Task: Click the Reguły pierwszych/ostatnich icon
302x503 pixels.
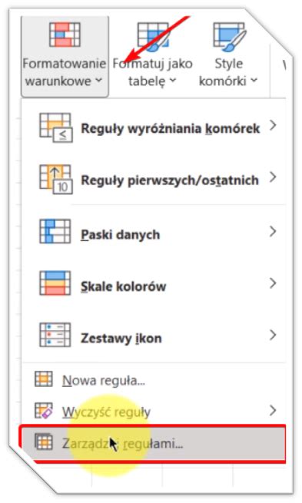Action: 56,180
